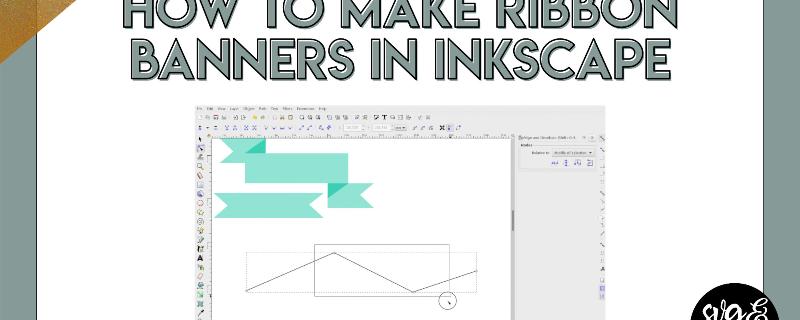Image resolution: width=800 pixels, height=320 pixels.
Task: Open the Relative to dropdown
Action: point(573,153)
